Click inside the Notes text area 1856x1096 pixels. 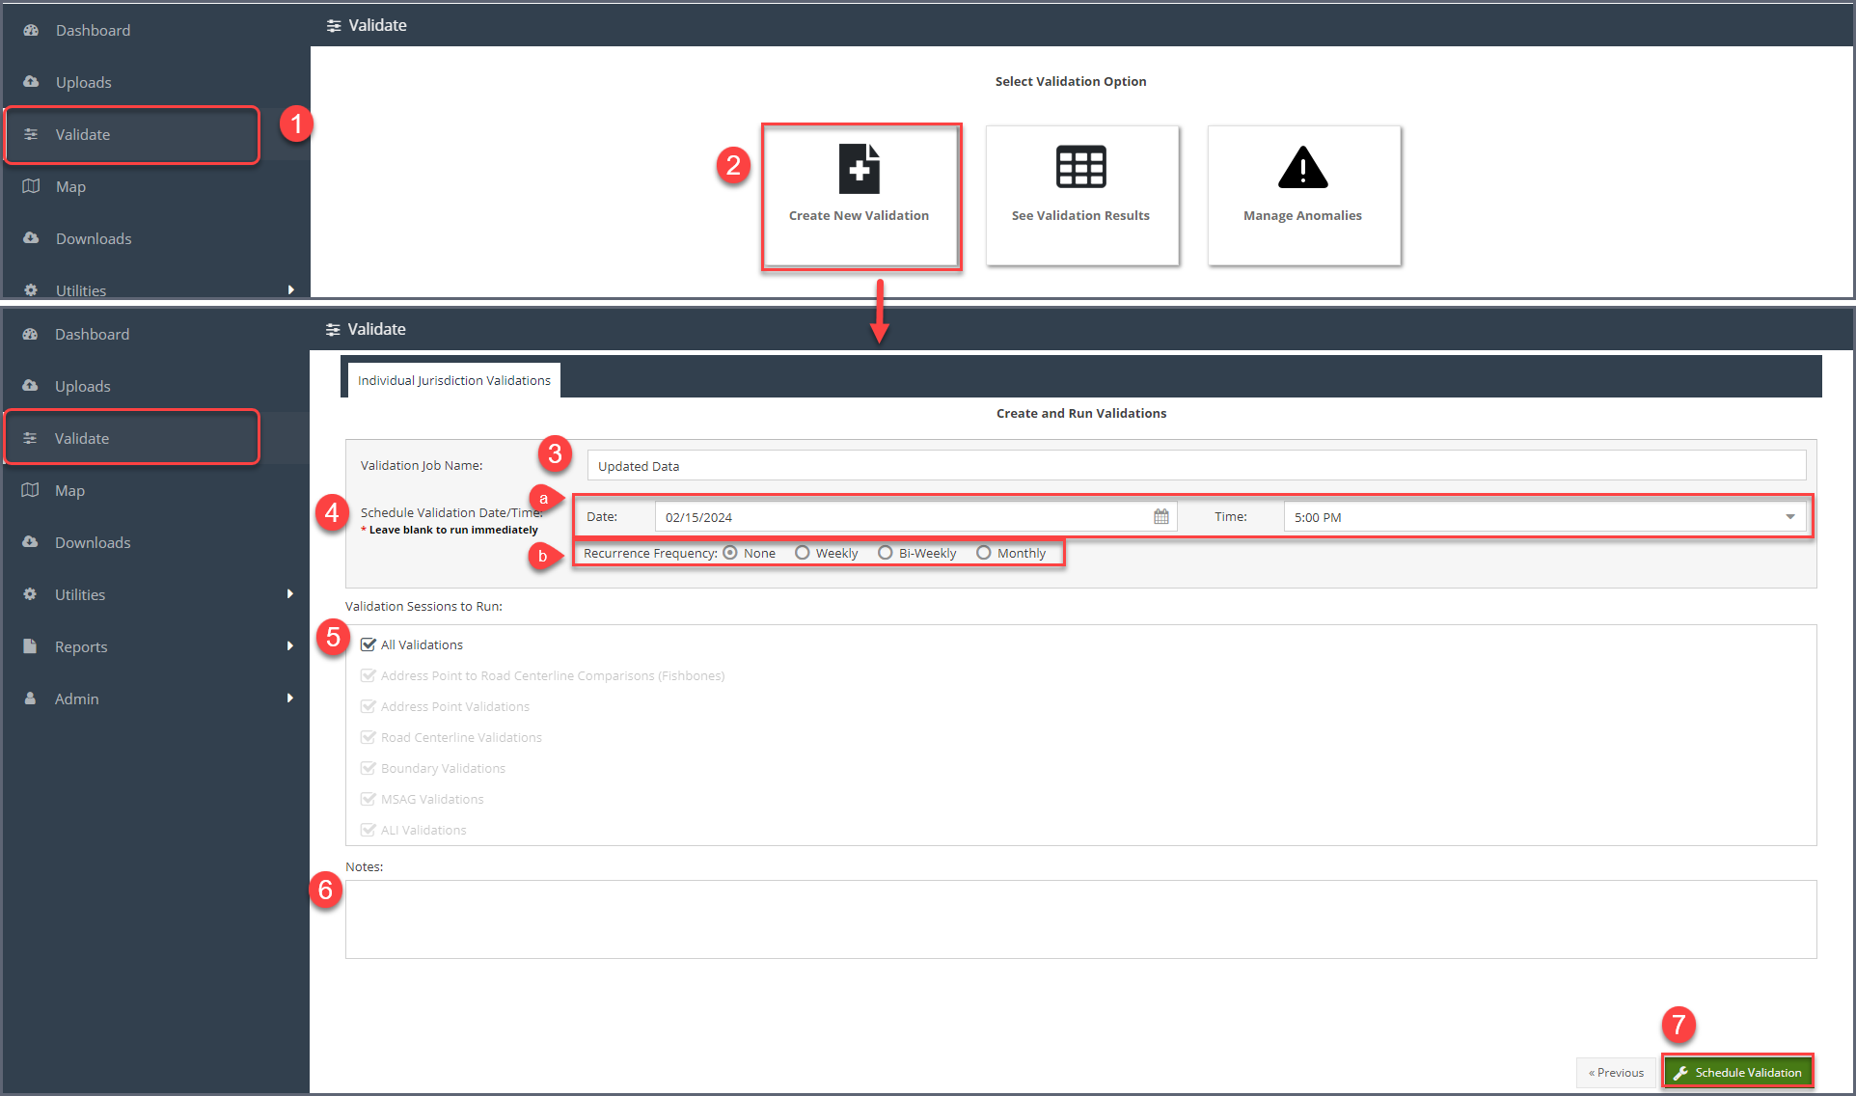1080,918
